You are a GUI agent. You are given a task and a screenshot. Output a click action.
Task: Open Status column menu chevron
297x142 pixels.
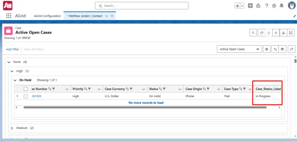click(180, 89)
